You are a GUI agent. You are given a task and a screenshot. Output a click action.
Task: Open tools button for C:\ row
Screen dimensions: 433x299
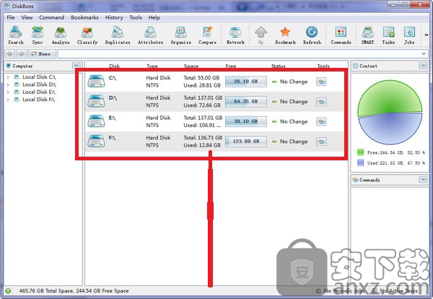321,82
